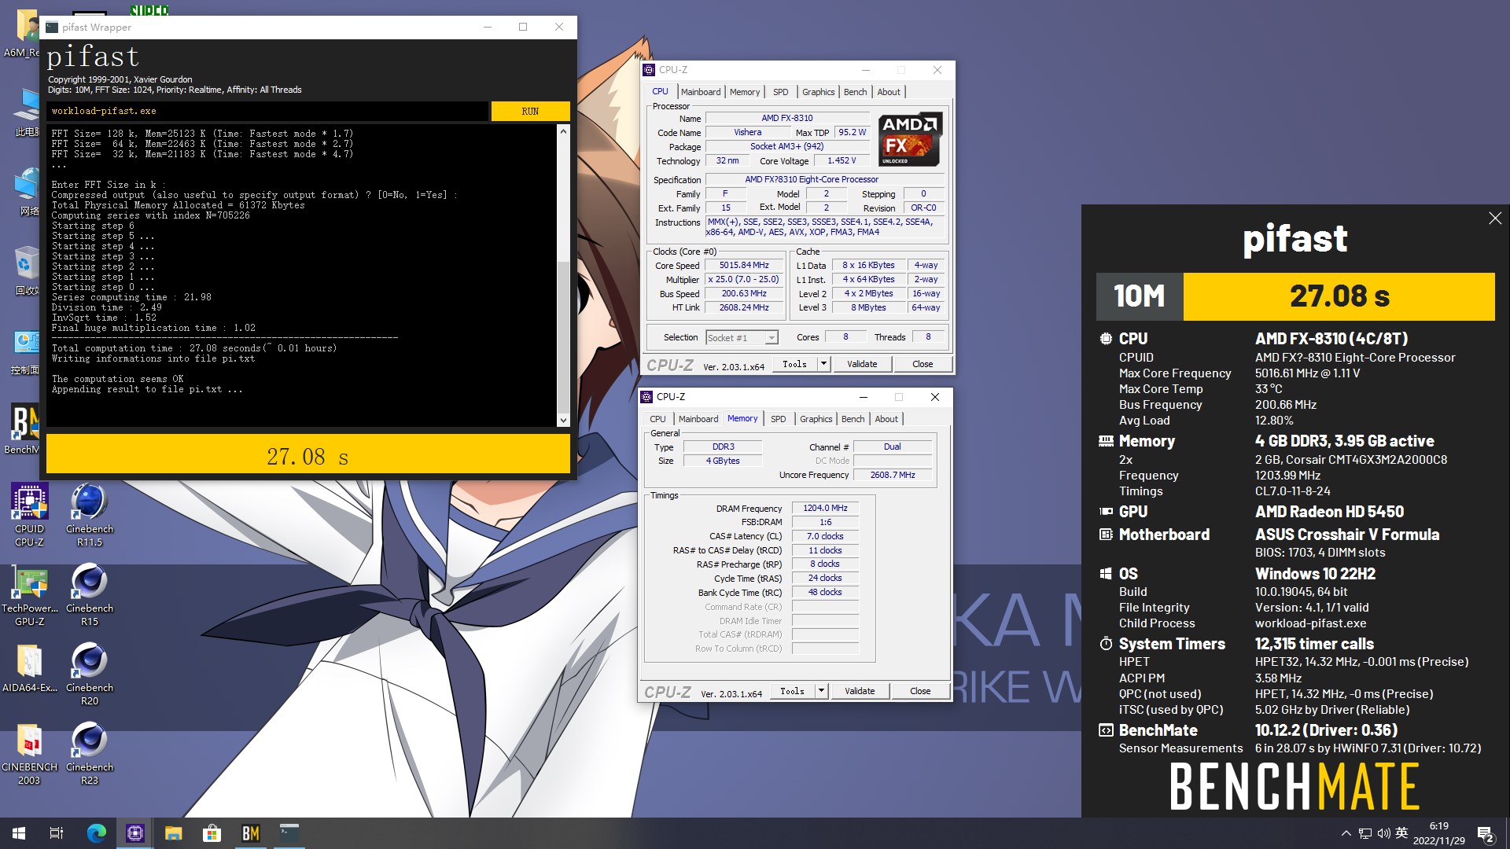1510x849 pixels.
Task: Open AIDA64 Extreme desktop icon
Action: (x=29, y=667)
